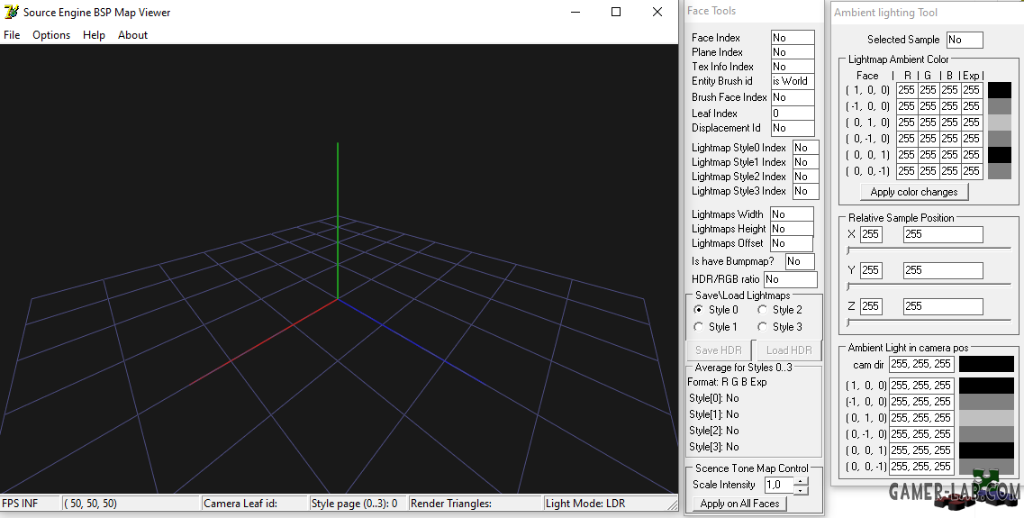The height and width of the screenshot is (518, 1024).
Task: Click the Brush Face Index field
Action: click(793, 97)
